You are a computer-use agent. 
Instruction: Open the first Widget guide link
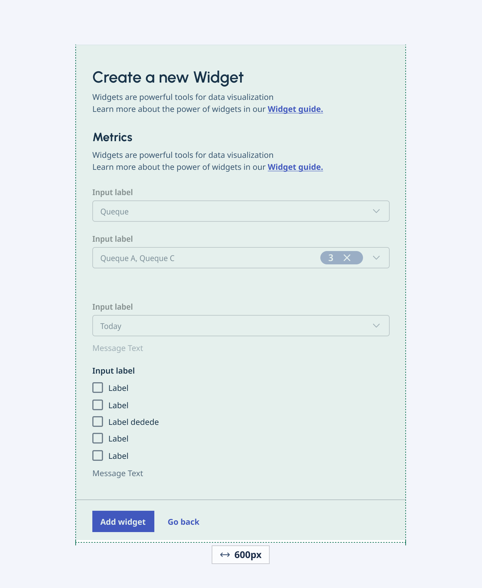click(x=295, y=109)
